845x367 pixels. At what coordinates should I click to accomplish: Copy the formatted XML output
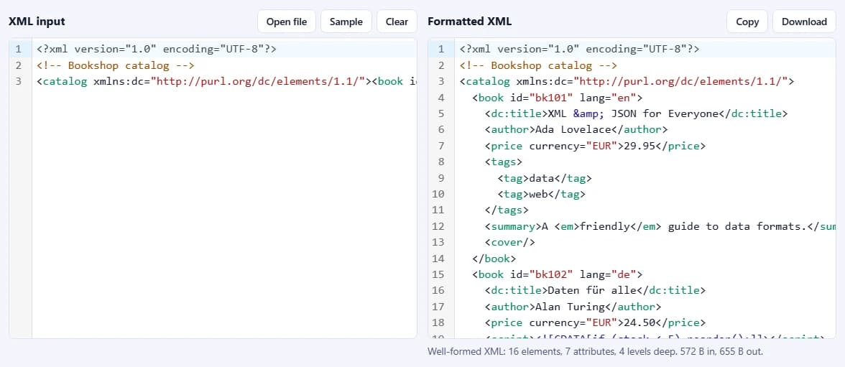747,22
